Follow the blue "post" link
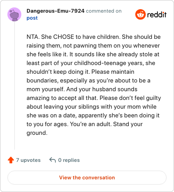Viewport: 174px width, 192px height. pyautogui.click(x=32, y=18)
